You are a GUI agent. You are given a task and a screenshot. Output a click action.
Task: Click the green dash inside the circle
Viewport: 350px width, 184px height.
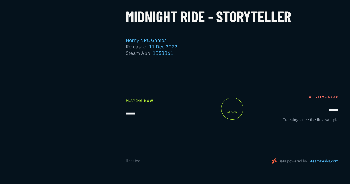(232, 107)
